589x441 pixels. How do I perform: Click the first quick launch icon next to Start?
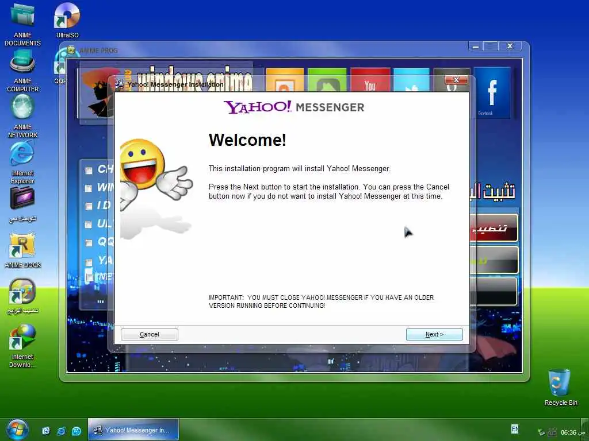46,431
